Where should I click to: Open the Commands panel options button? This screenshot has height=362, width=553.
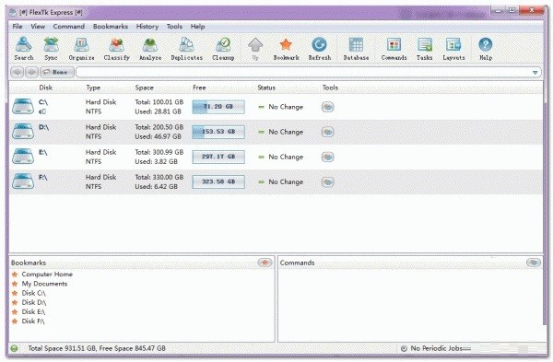(534, 263)
